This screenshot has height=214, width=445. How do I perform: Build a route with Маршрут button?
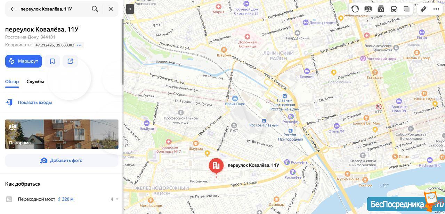point(24,61)
